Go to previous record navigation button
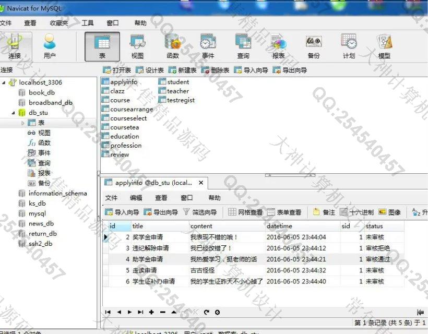Screen dimensions: 428x334 (119, 312)
